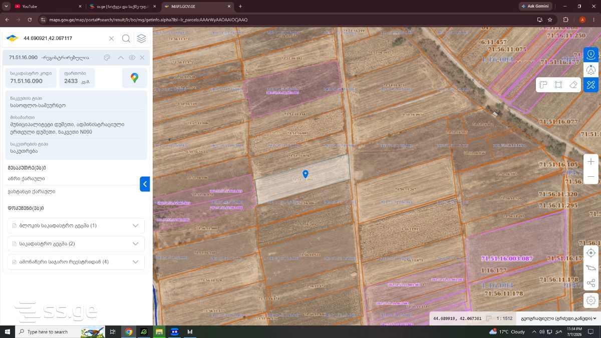Click the taskbar search box

click(x=61, y=331)
